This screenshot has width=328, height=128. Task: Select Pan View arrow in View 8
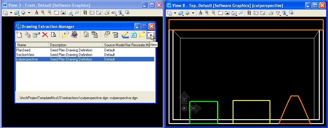(x=241, y=13)
